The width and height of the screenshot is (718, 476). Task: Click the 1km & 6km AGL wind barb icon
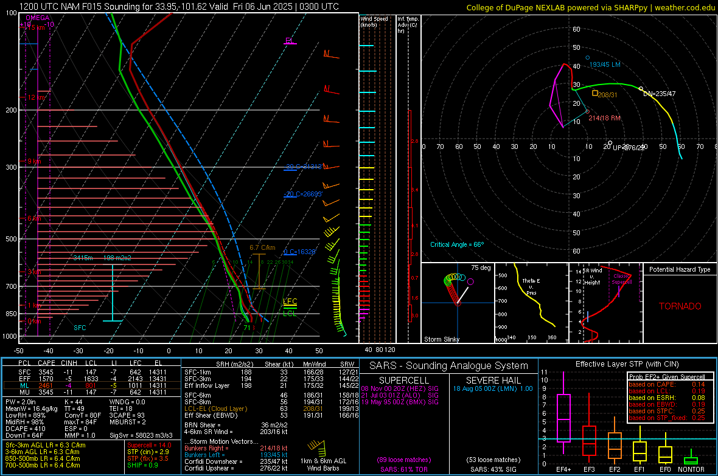pyautogui.click(x=316, y=447)
